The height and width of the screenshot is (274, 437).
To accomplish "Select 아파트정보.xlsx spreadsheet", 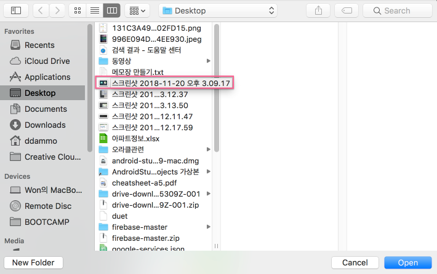I will 153,138.
